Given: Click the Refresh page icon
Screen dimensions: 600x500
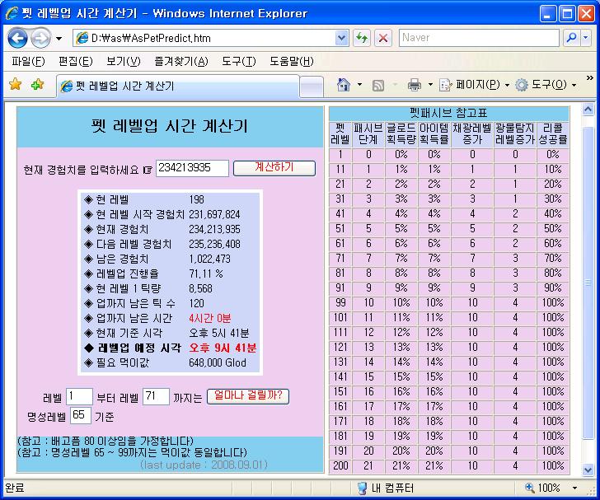Looking at the screenshot, I should pos(362,38).
